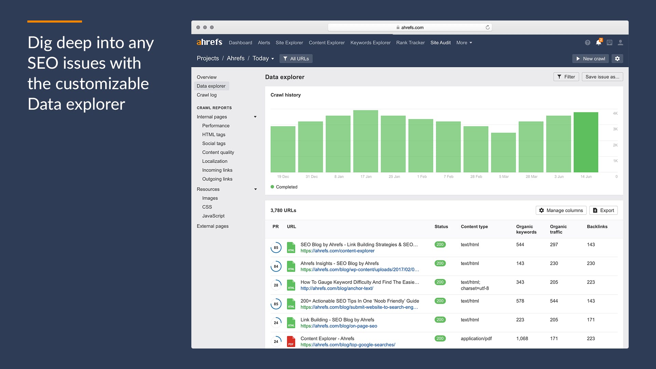Click the Manage columns button
656x369 pixels.
pyautogui.click(x=561, y=210)
